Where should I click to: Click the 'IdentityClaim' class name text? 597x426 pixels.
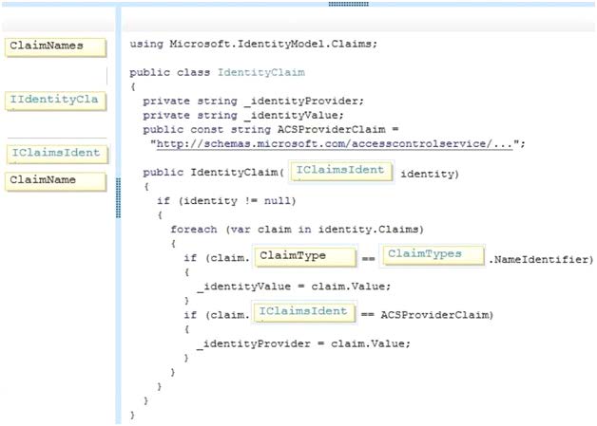(261, 73)
